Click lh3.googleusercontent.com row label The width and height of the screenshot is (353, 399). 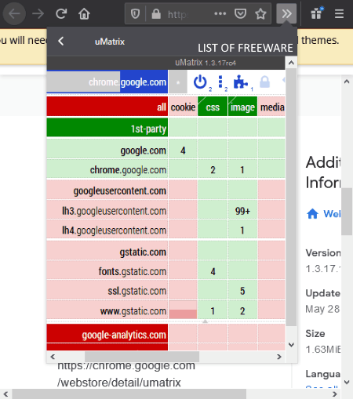tap(107, 210)
